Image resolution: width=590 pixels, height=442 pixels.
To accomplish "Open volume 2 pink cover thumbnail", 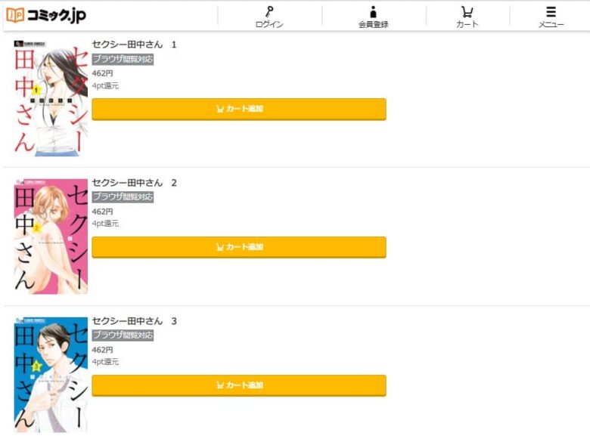I will pyautogui.click(x=51, y=236).
